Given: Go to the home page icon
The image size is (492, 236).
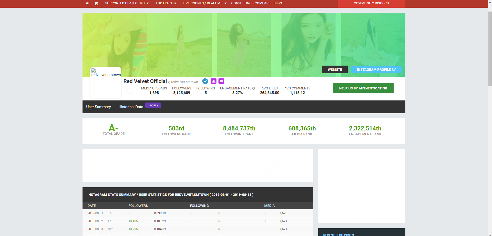Looking at the screenshot, I should (x=87, y=3).
